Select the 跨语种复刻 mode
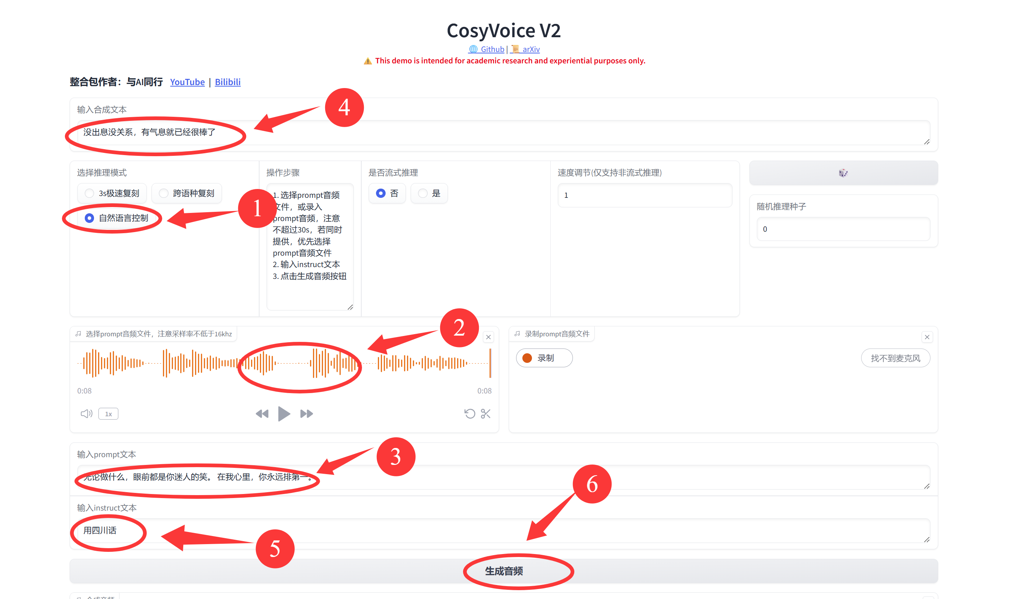The height and width of the screenshot is (599, 1030). (187, 193)
